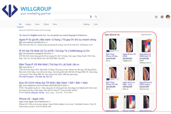Open the search Tools menu

(95, 24)
